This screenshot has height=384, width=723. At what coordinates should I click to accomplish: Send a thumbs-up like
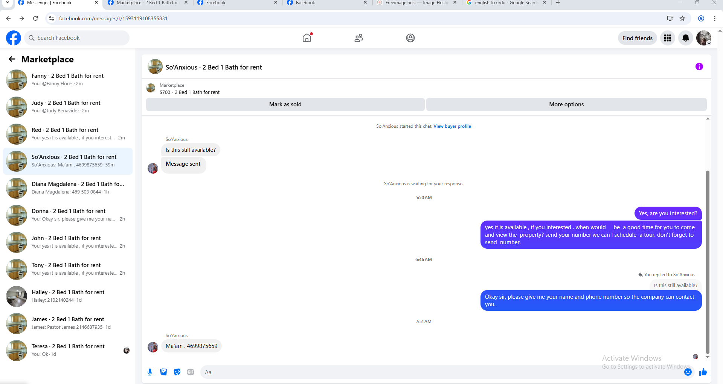coord(703,372)
